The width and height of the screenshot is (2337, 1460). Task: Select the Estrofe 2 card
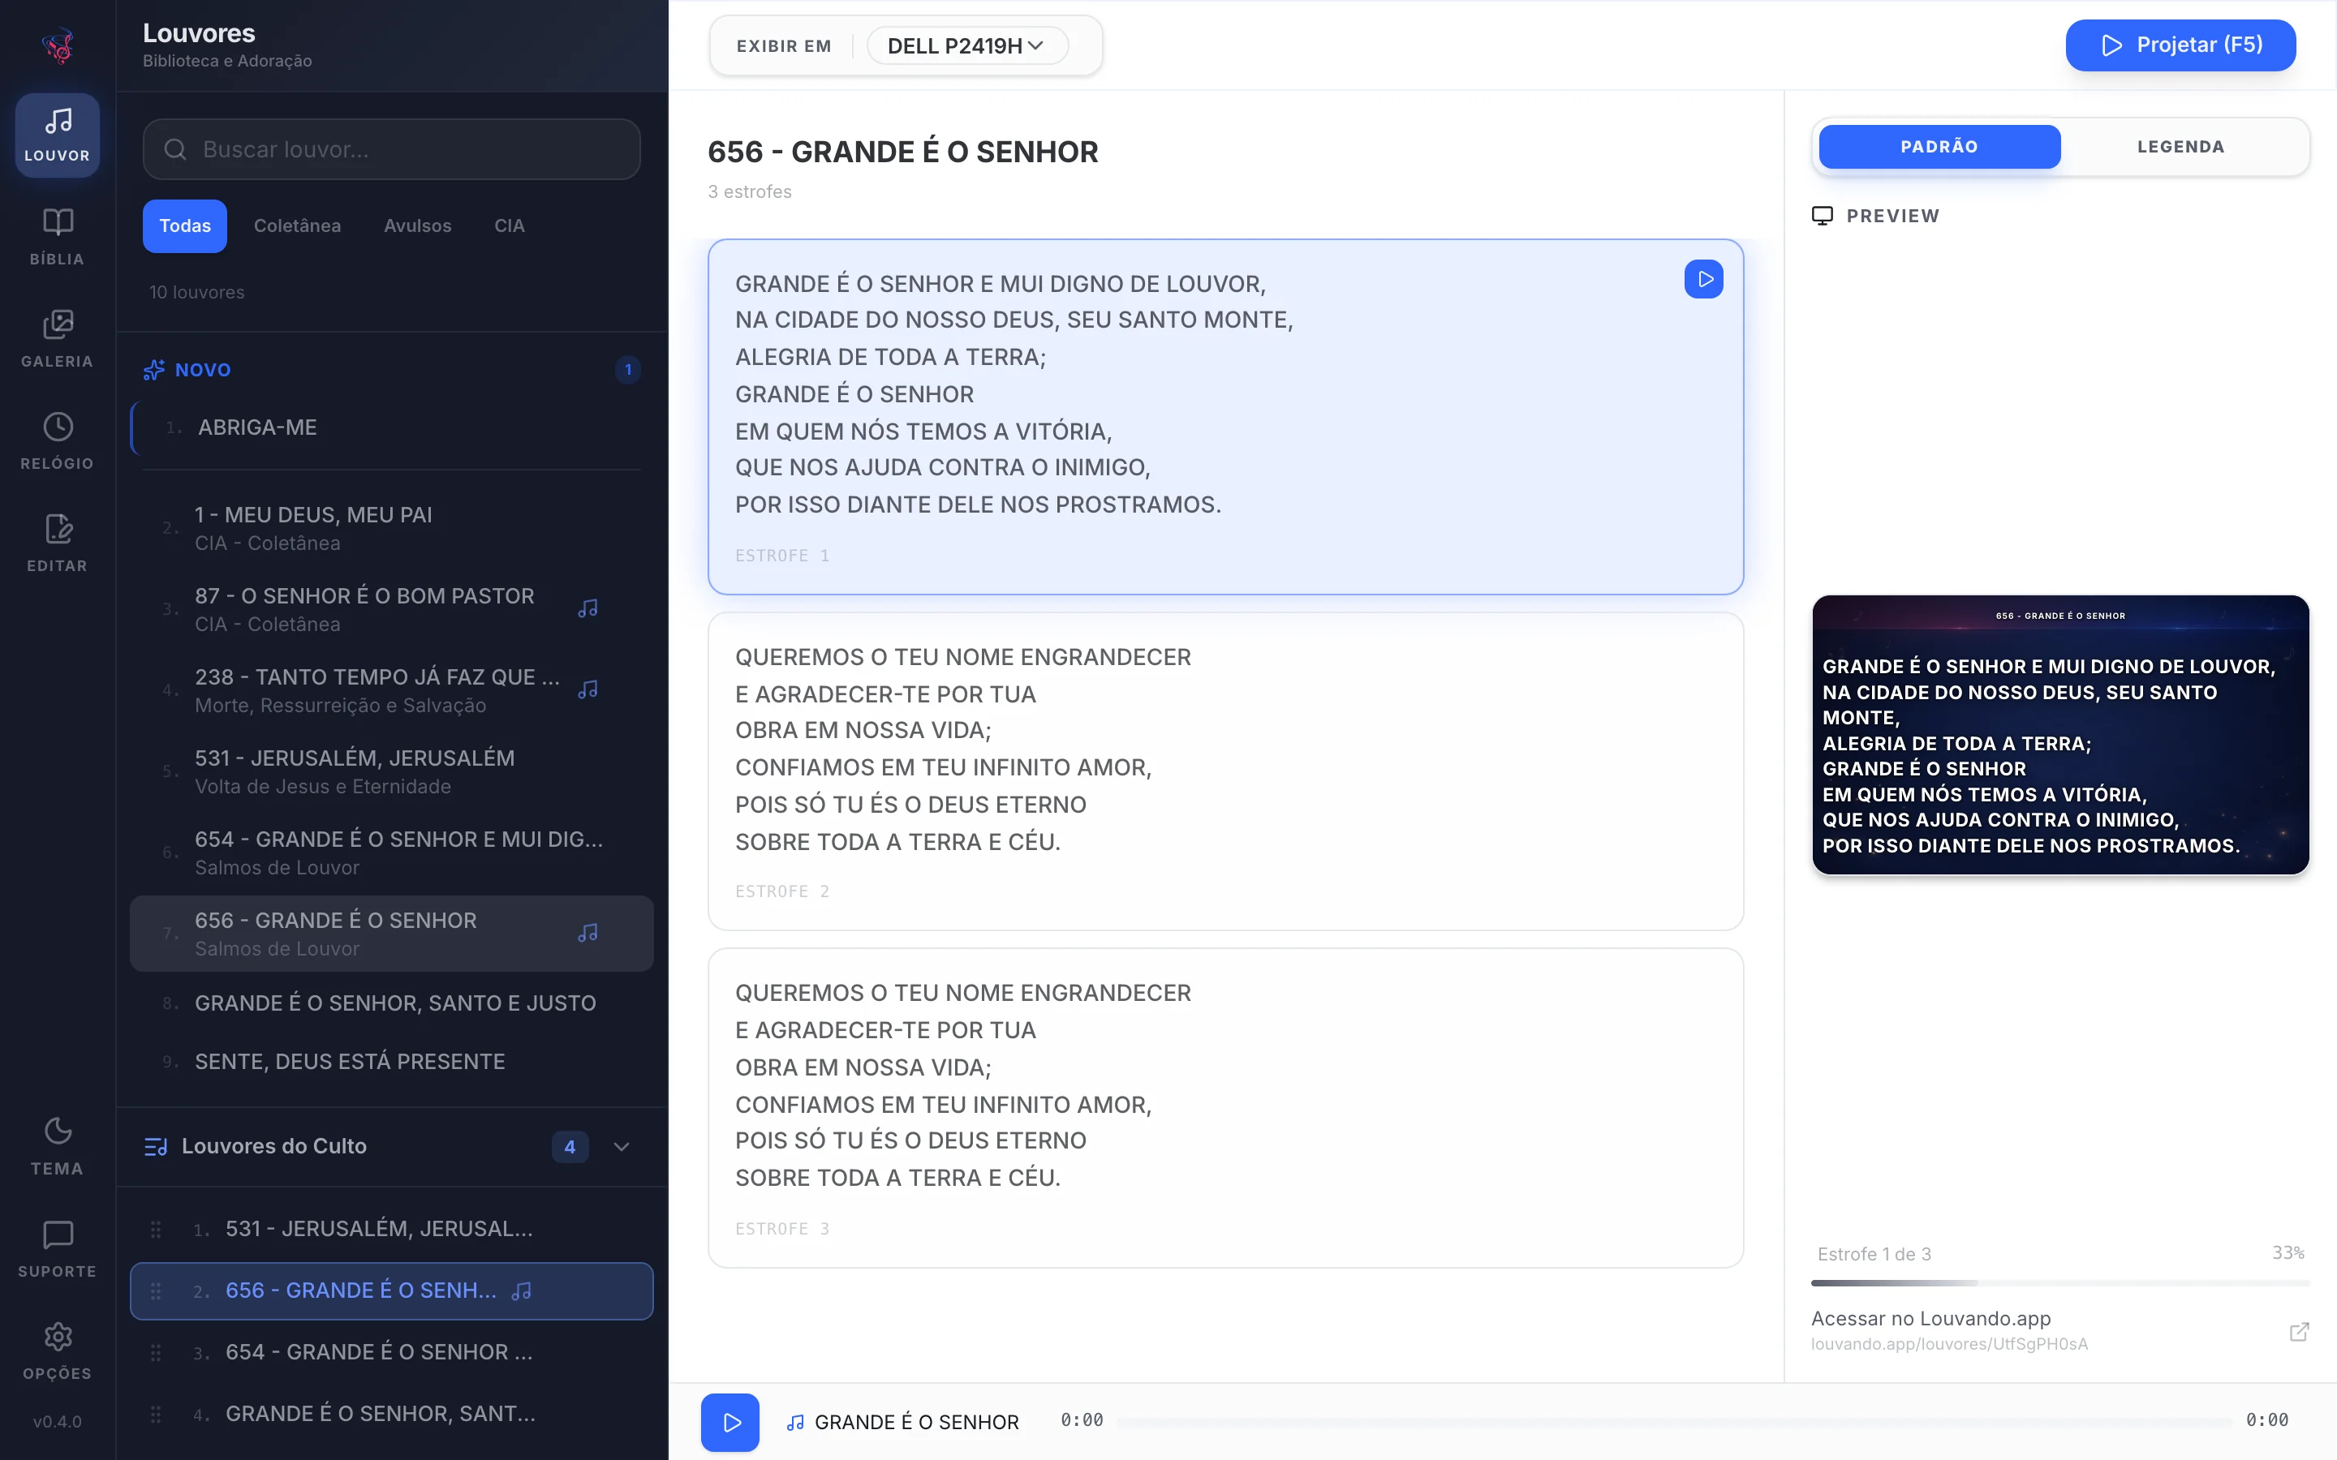coord(1225,771)
